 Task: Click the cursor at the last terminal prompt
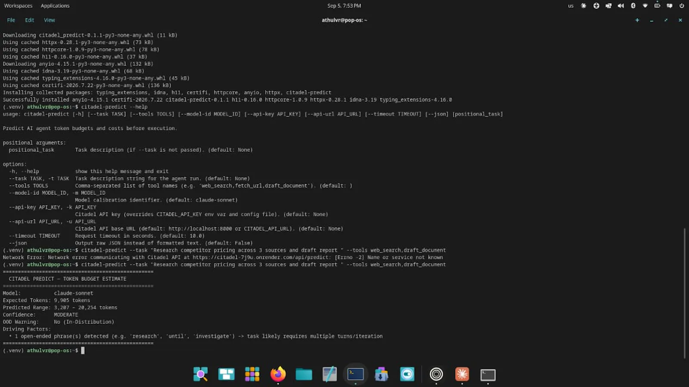[x=83, y=350]
